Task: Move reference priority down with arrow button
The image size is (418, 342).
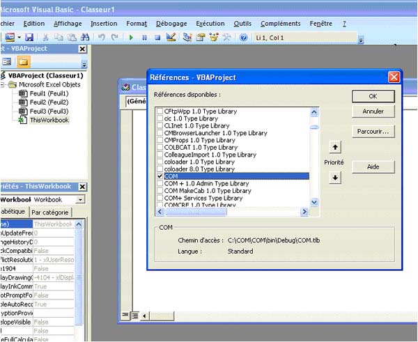Action: pos(335,177)
